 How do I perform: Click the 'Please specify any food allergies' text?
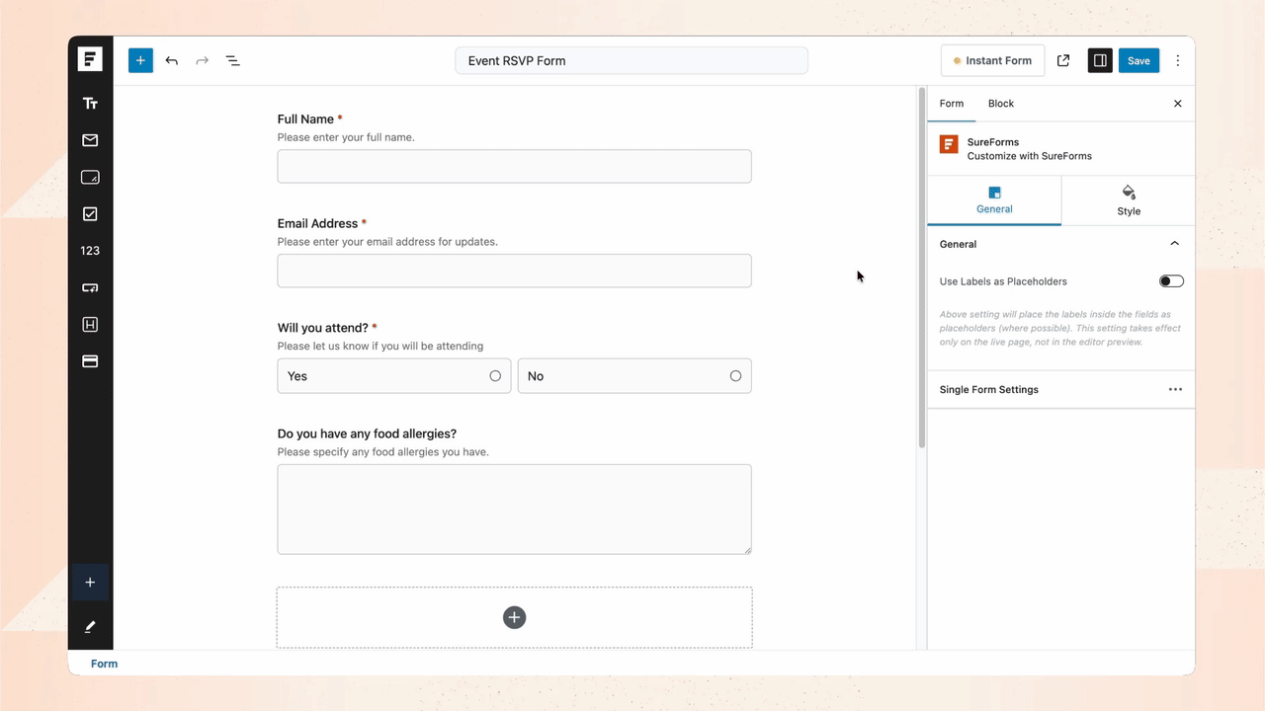pyautogui.click(x=383, y=452)
